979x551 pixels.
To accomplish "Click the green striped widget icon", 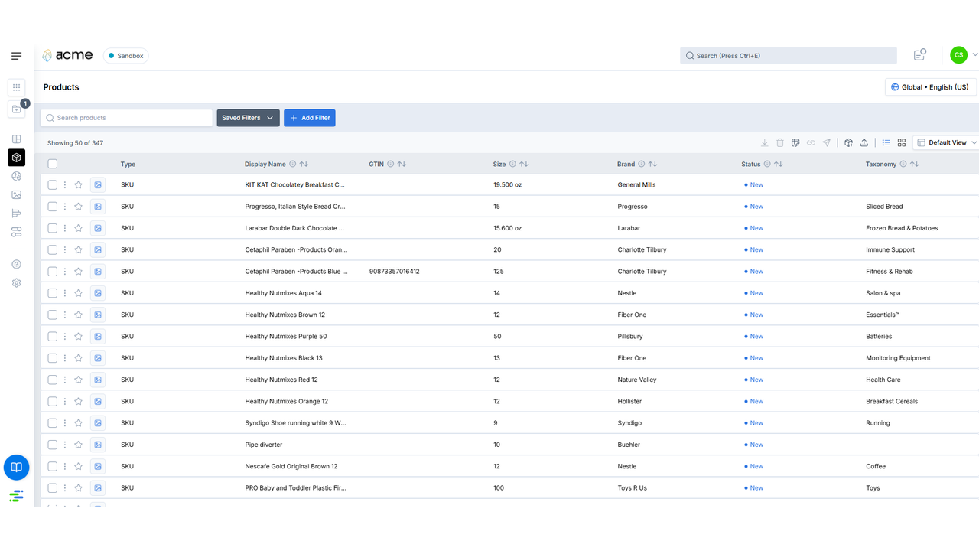I will point(16,496).
